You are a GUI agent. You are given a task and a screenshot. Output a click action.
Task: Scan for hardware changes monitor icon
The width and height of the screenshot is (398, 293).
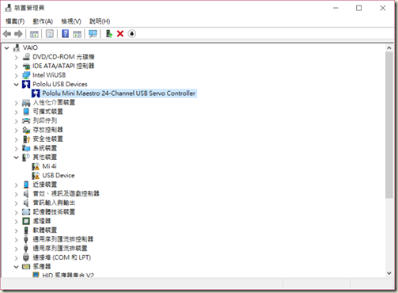[x=93, y=34]
